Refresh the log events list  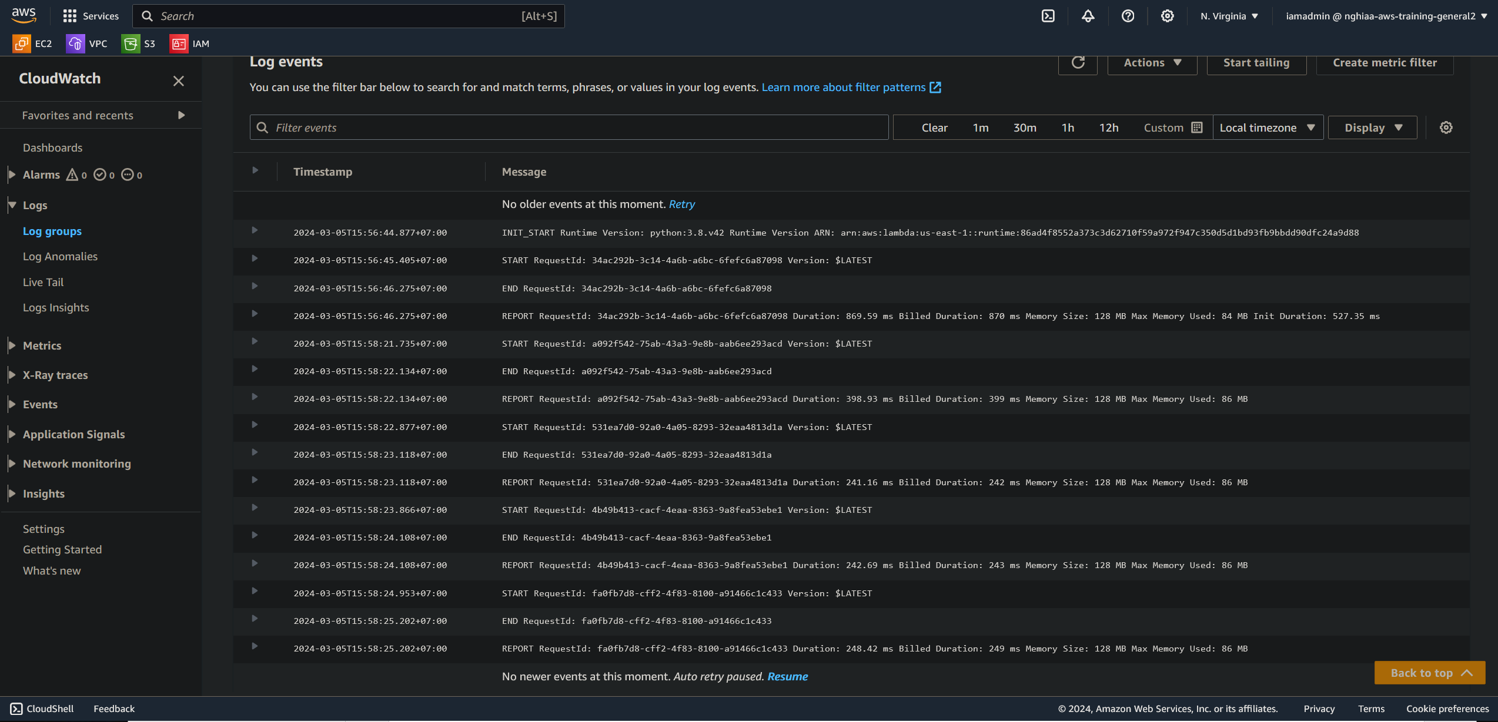1078,62
